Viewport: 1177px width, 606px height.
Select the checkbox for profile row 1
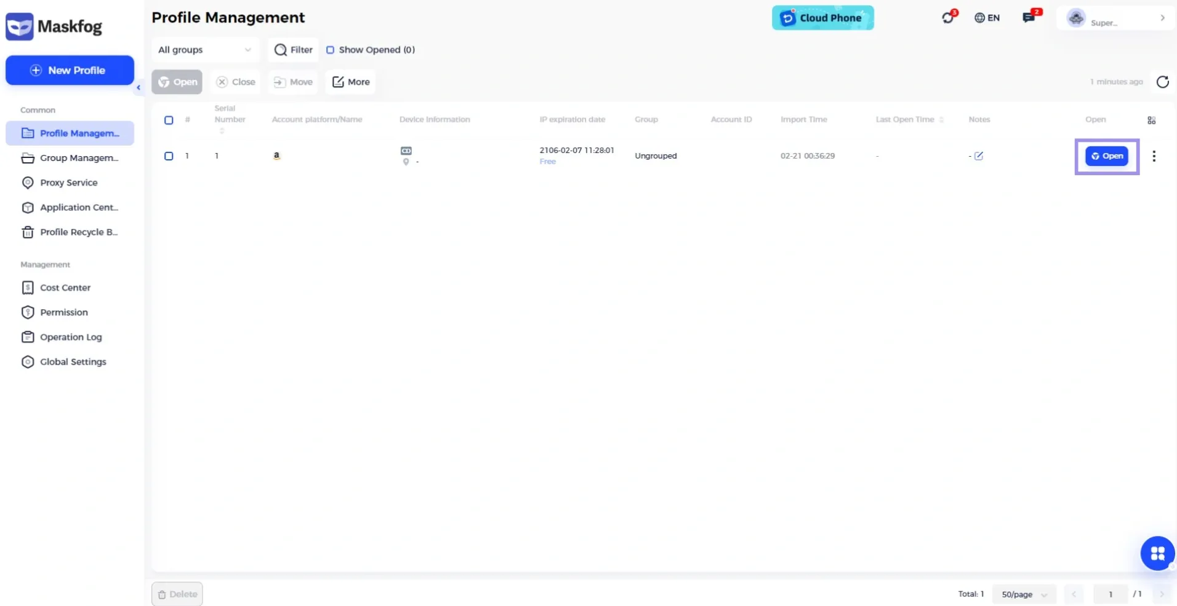click(x=168, y=156)
